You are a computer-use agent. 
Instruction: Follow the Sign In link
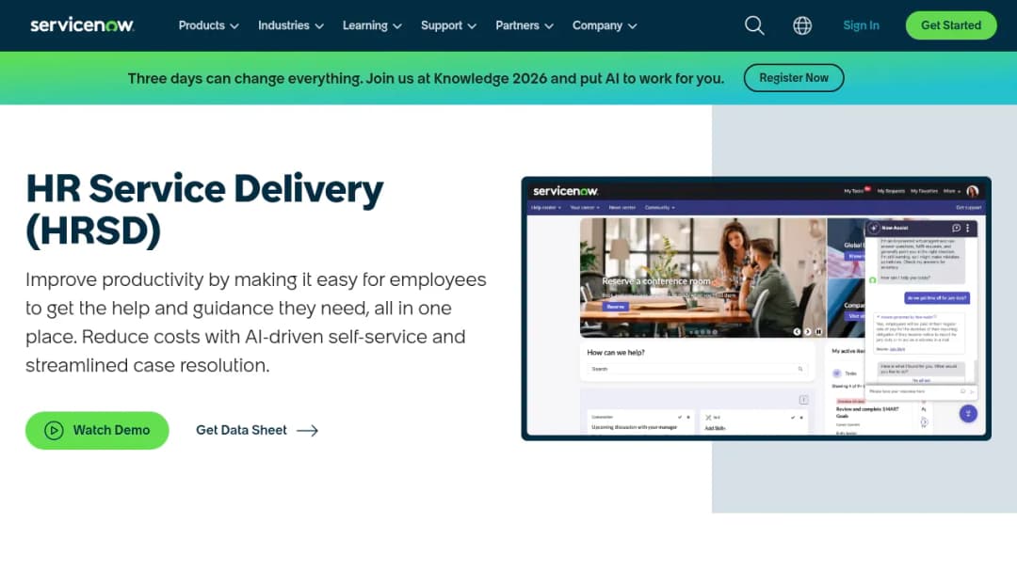point(861,25)
